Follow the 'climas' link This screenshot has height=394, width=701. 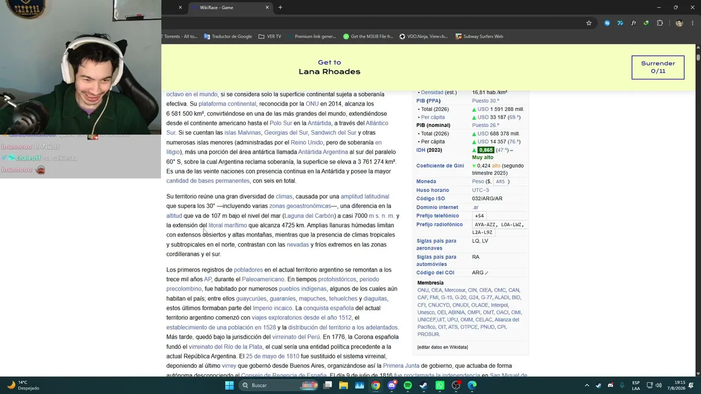click(x=284, y=196)
